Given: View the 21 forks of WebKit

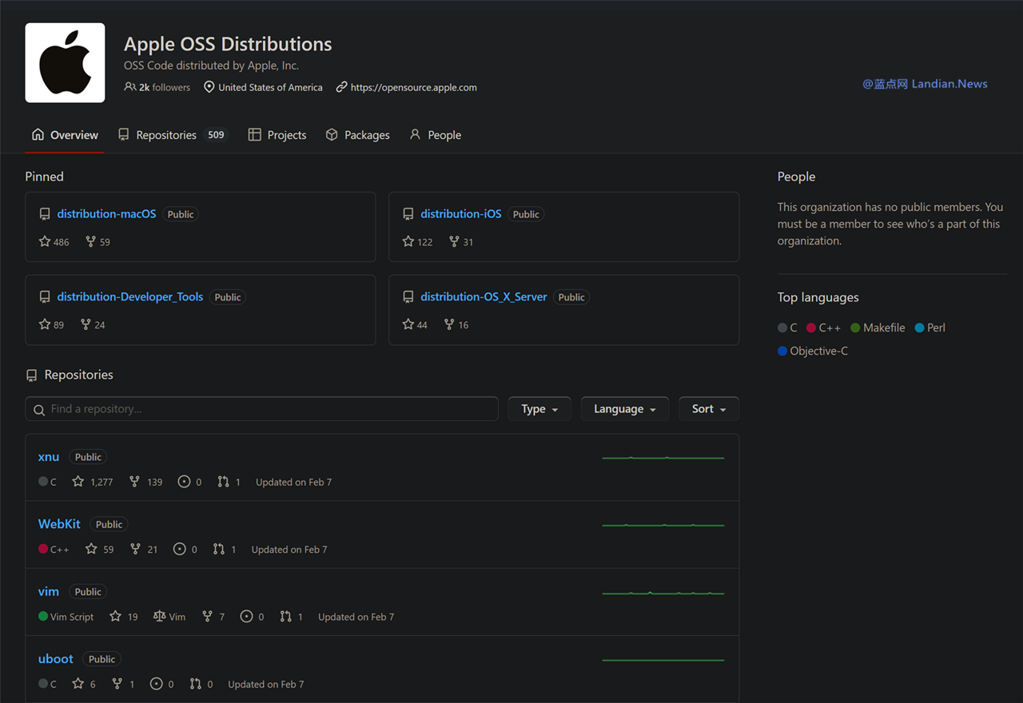Looking at the screenshot, I should [144, 549].
